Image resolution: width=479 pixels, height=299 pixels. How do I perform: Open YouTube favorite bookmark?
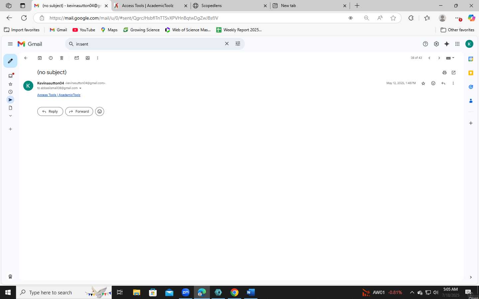coord(84,30)
